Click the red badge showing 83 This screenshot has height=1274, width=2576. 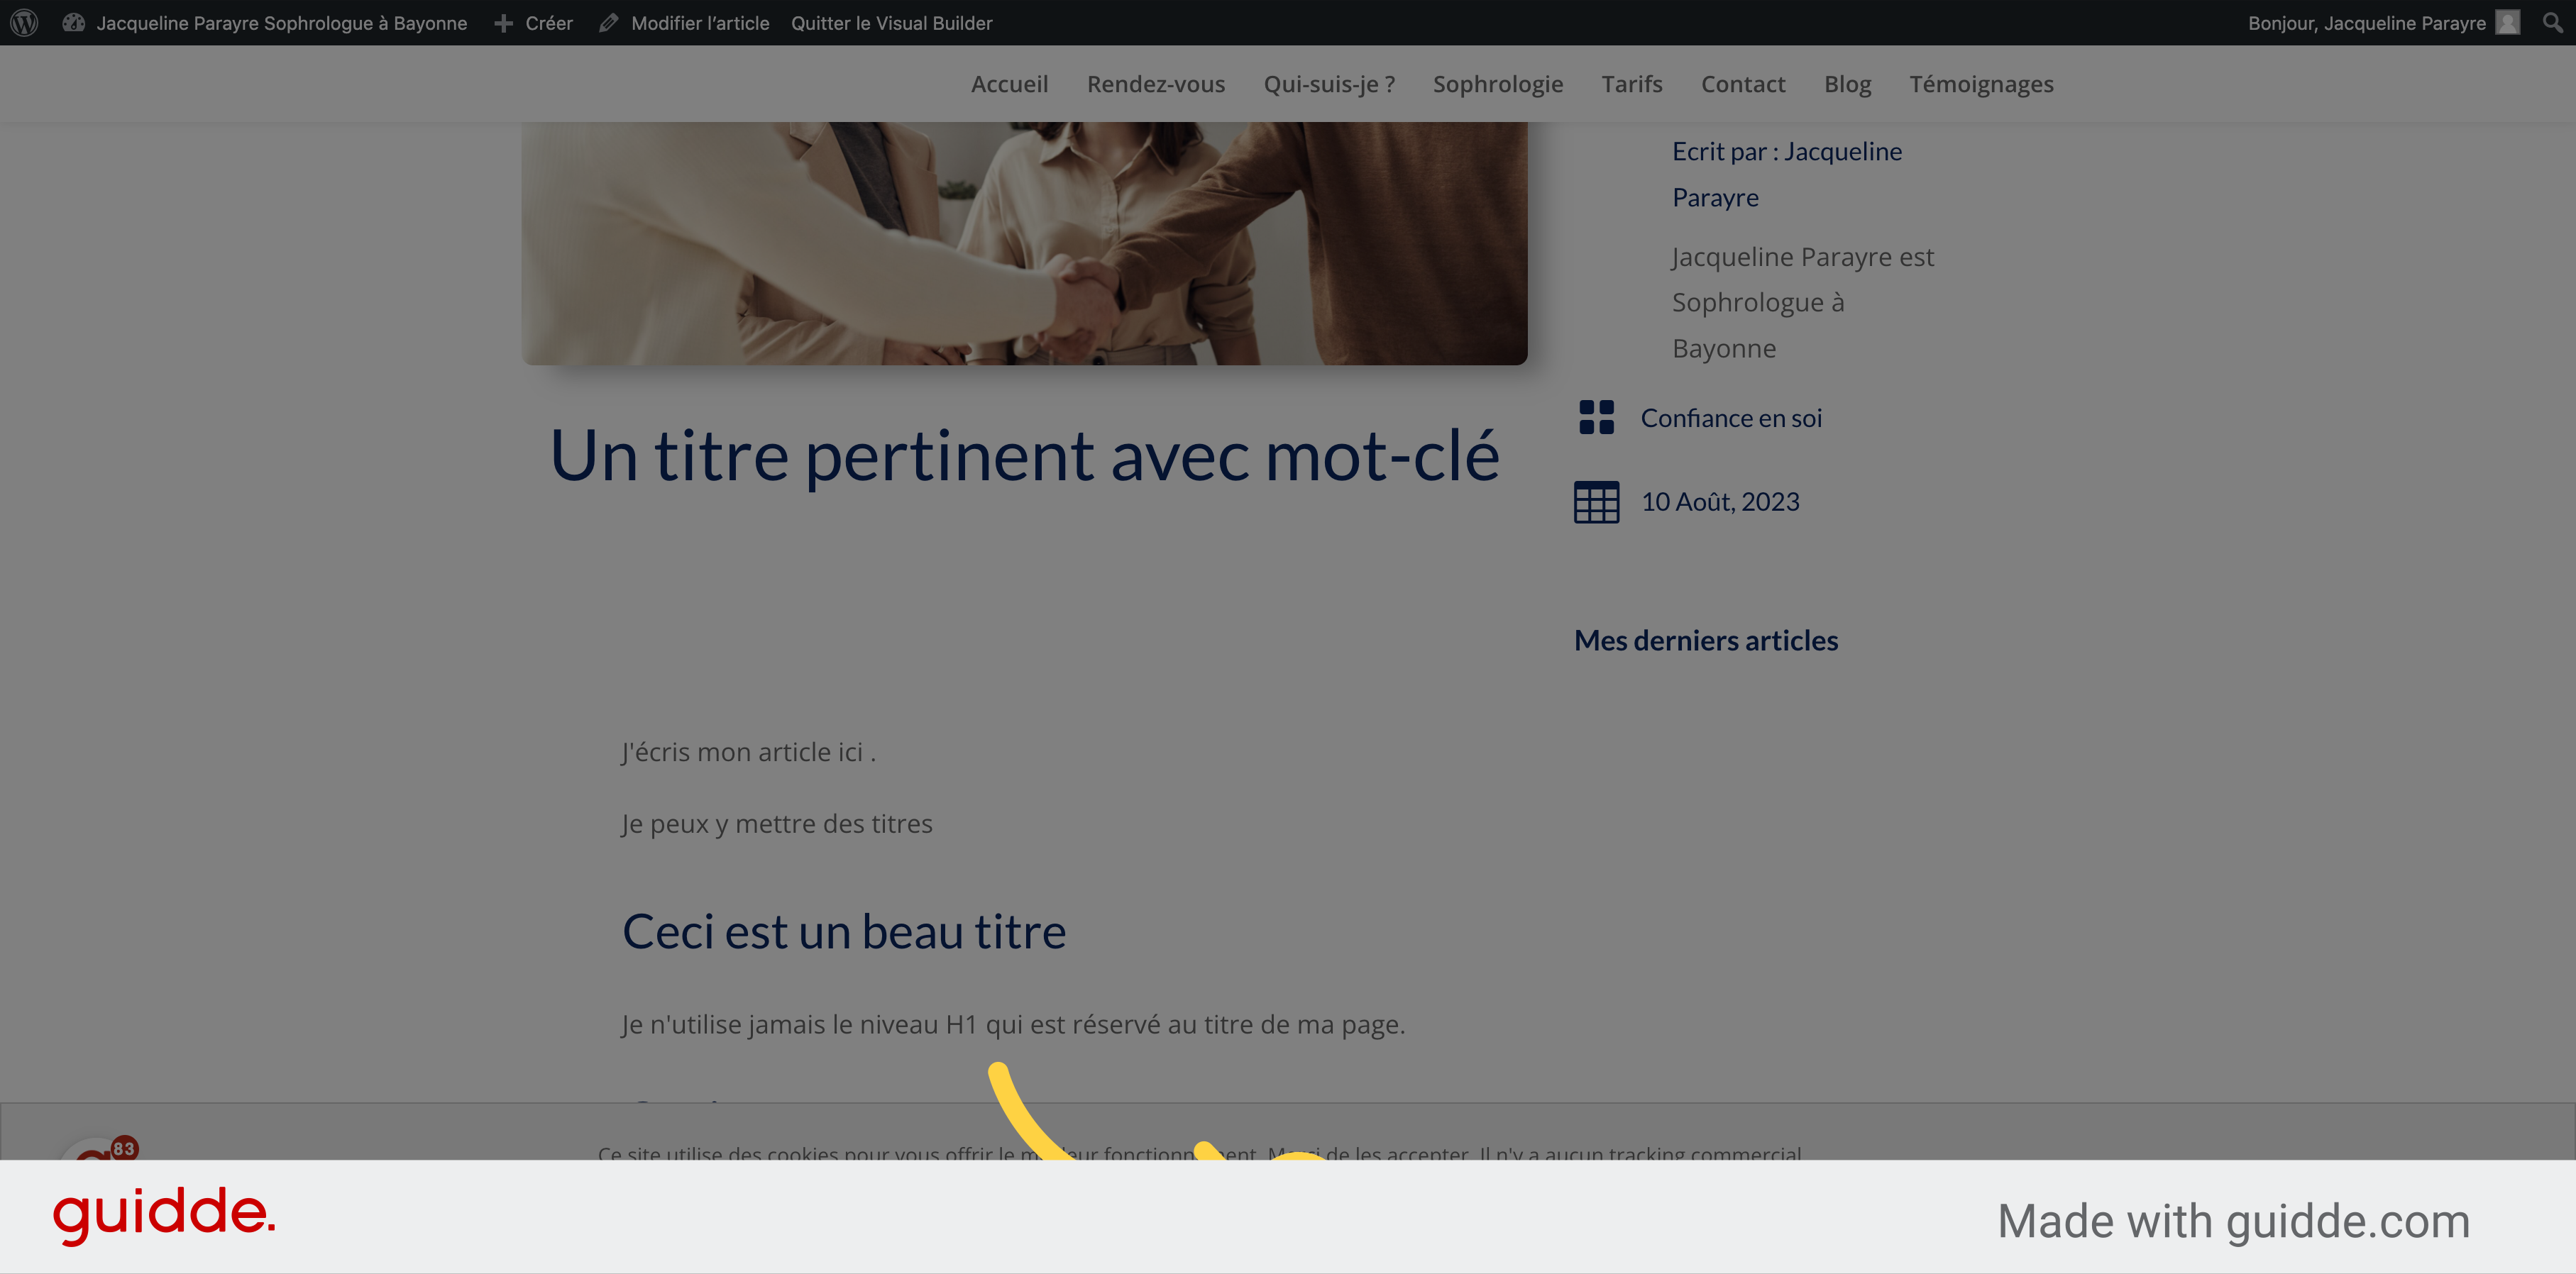124,1148
